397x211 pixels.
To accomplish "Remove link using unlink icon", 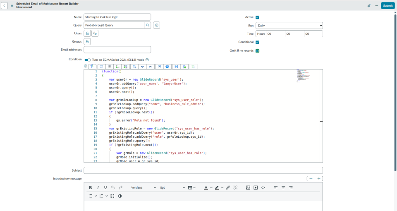I will coord(235,187).
